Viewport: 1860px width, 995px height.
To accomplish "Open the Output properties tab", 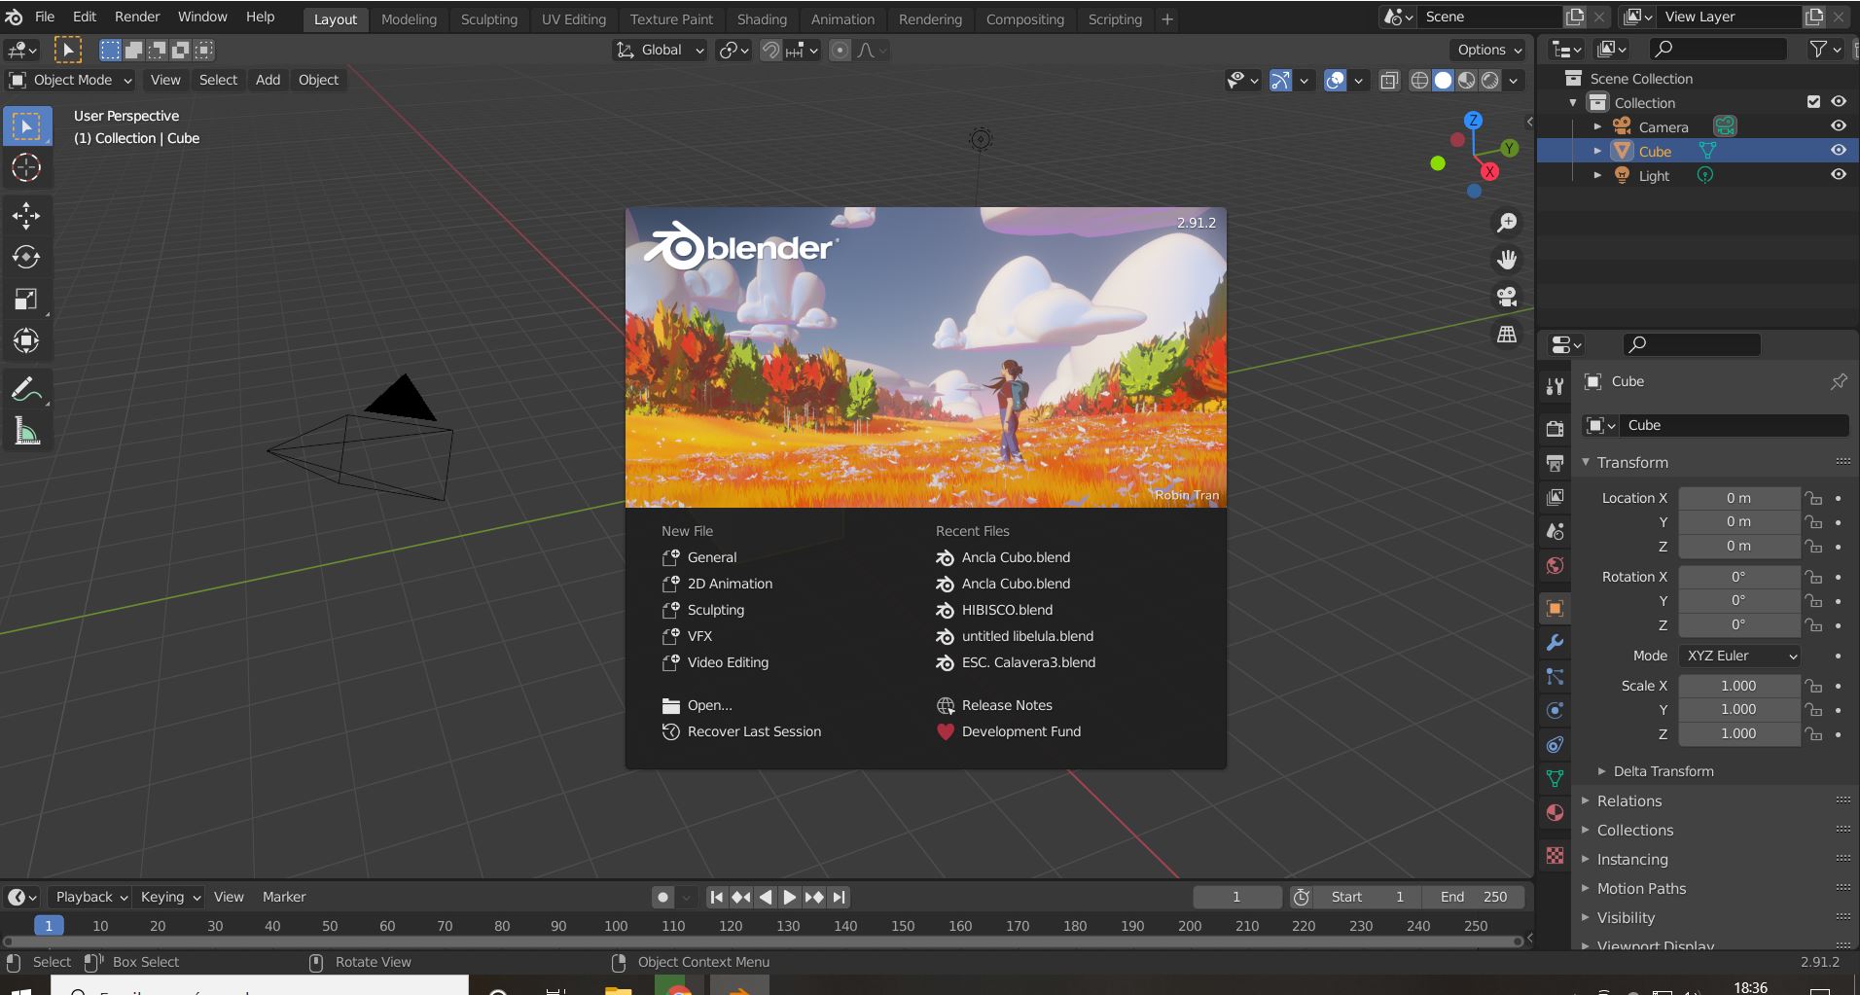I will point(1555,463).
